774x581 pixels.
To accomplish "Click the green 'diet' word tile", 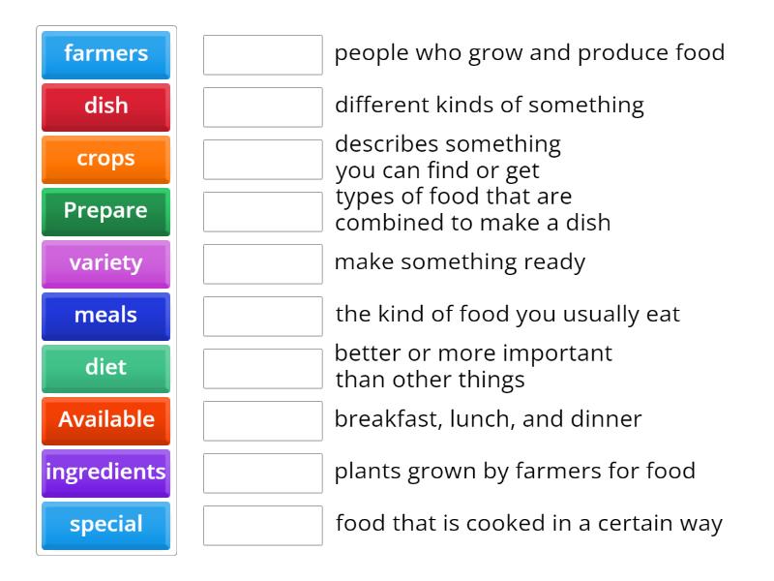I will 105,368.
